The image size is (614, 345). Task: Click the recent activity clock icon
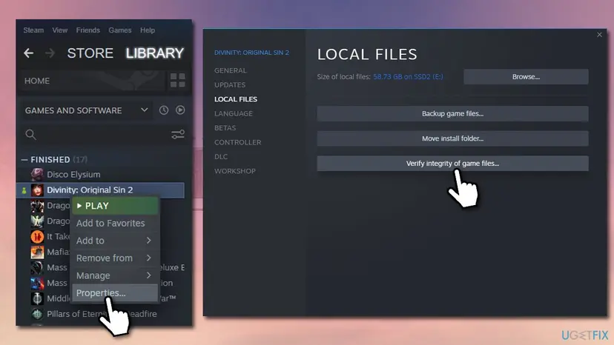pyautogui.click(x=164, y=110)
